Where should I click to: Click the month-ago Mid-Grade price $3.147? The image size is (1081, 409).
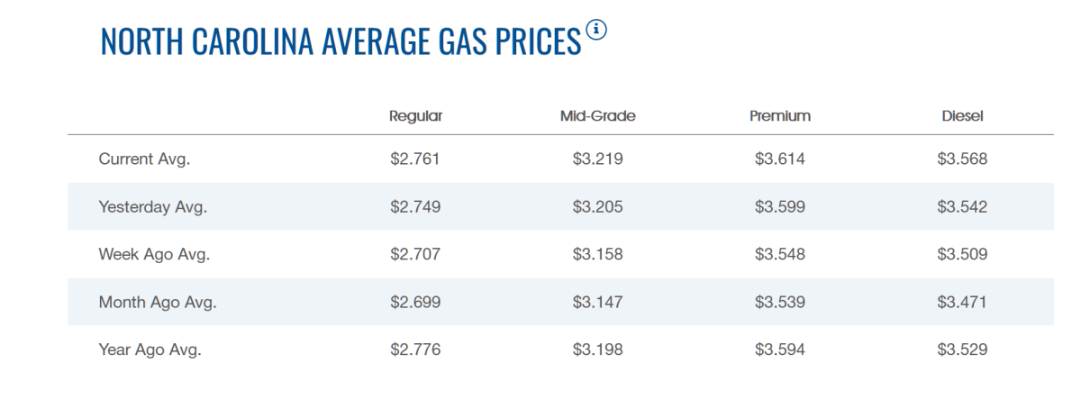598,302
